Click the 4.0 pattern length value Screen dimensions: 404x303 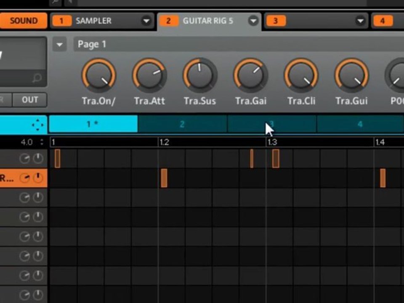point(27,142)
